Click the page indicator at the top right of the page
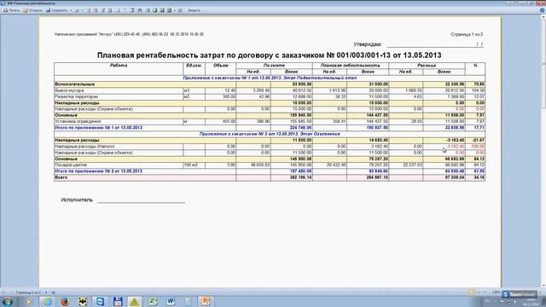Screen dimensions: 546x307 pos(467,34)
